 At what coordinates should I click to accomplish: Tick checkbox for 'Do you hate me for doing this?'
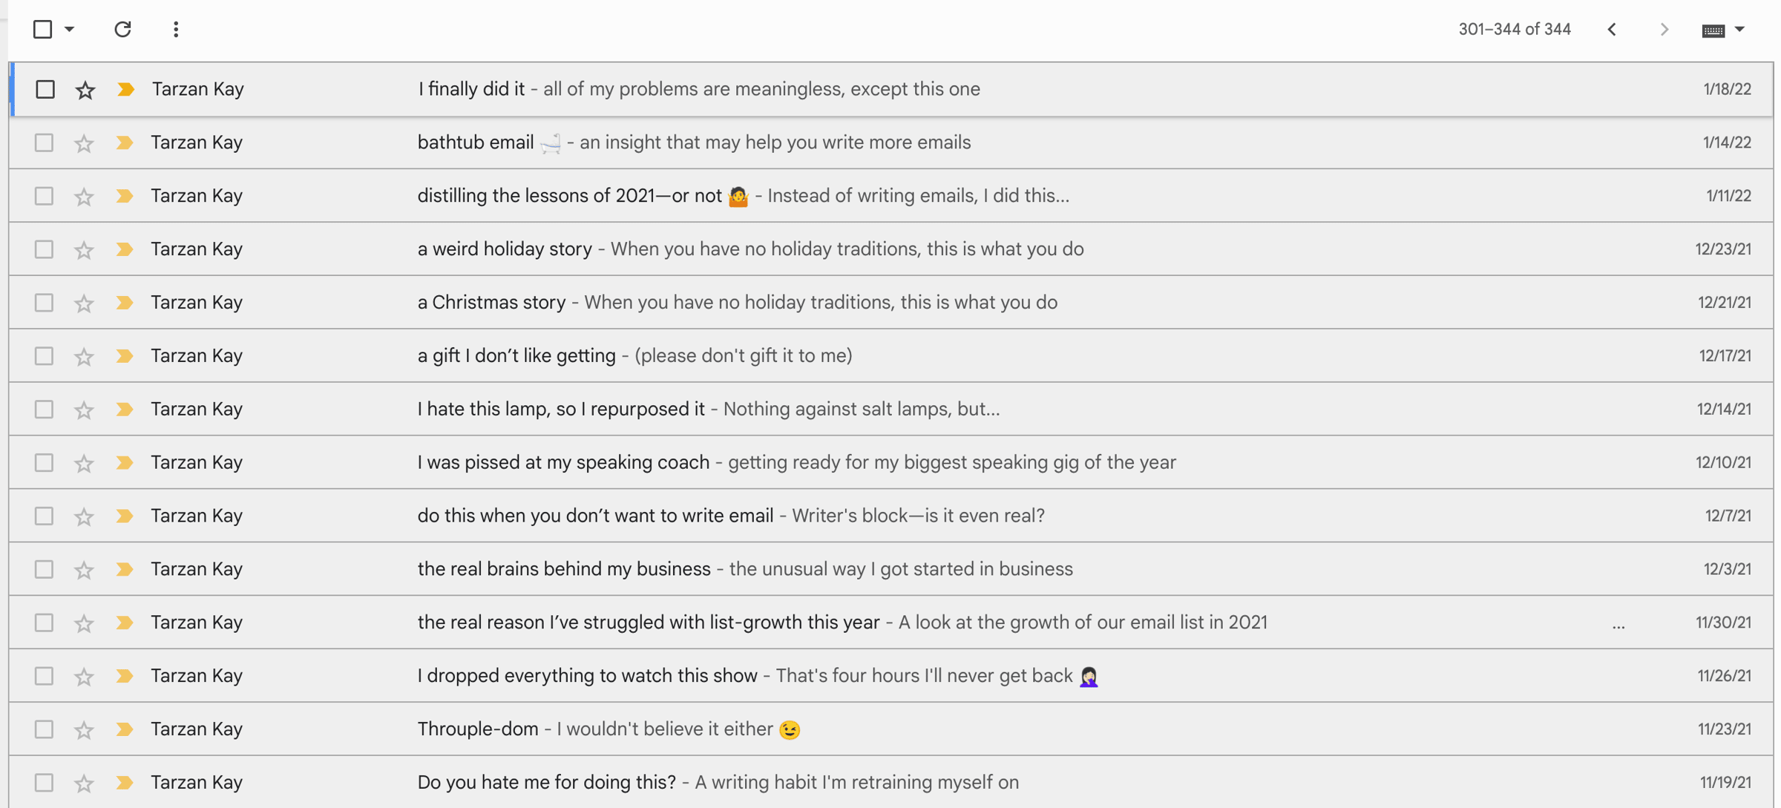click(44, 783)
